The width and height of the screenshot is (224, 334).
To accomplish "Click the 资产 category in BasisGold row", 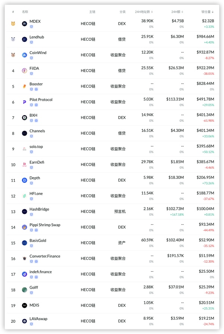I will pyautogui.click(x=122, y=243).
